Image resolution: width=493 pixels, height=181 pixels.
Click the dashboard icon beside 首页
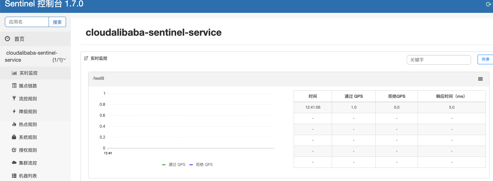tap(7, 39)
